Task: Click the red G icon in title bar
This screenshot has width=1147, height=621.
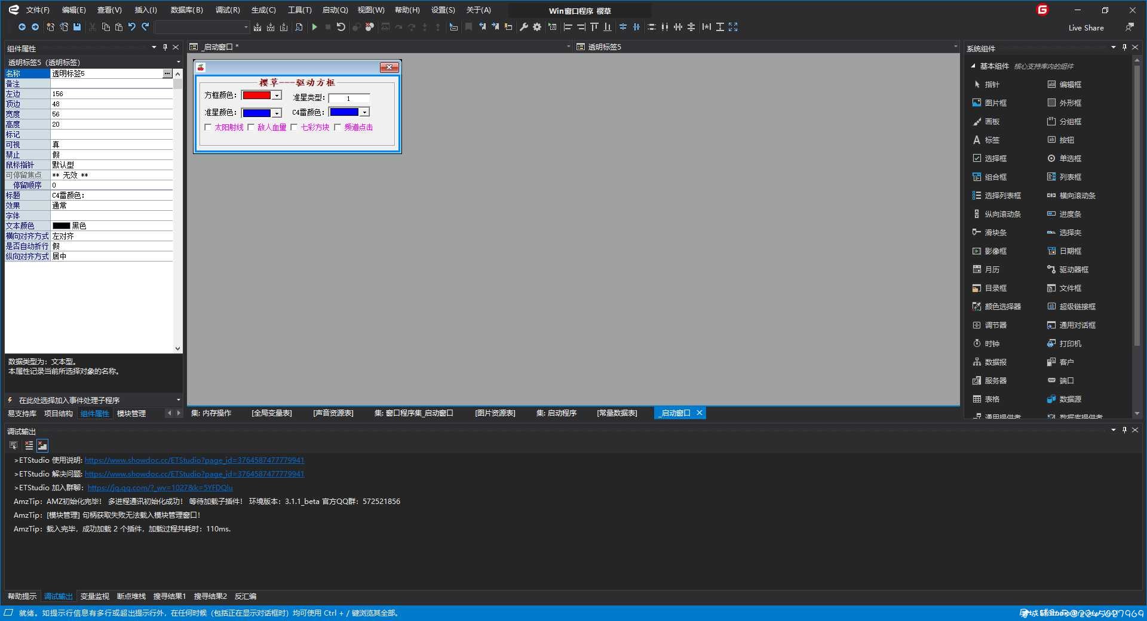Action: pos(1042,10)
